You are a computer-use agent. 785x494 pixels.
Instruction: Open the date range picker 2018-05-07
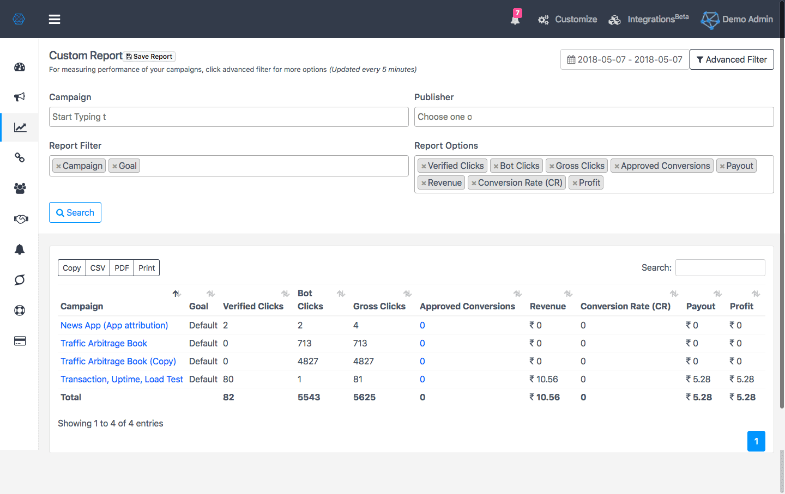pos(625,59)
